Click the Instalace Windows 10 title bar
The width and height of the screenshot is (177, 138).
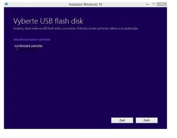click(85, 4)
